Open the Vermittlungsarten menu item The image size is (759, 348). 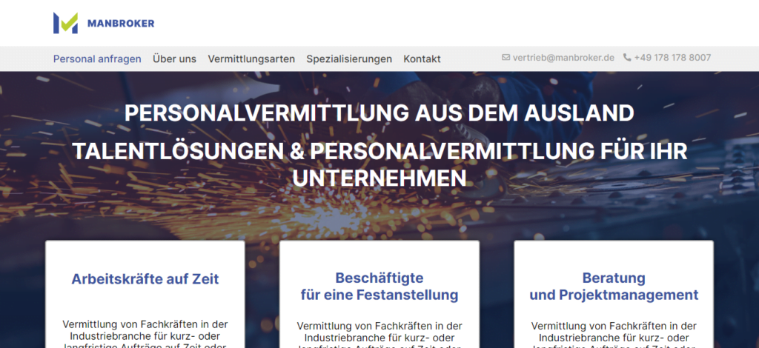tap(251, 59)
